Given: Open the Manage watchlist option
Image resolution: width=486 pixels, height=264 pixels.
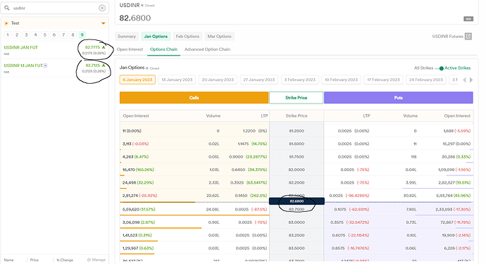Looking at the screenshot, I should (96, 260).
